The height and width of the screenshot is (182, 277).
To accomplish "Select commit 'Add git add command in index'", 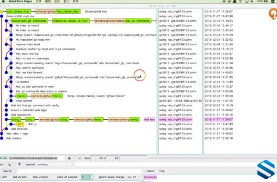I will coord(35,87).
